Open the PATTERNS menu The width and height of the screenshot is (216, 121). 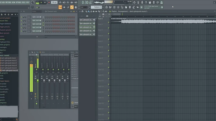[8, 2]
